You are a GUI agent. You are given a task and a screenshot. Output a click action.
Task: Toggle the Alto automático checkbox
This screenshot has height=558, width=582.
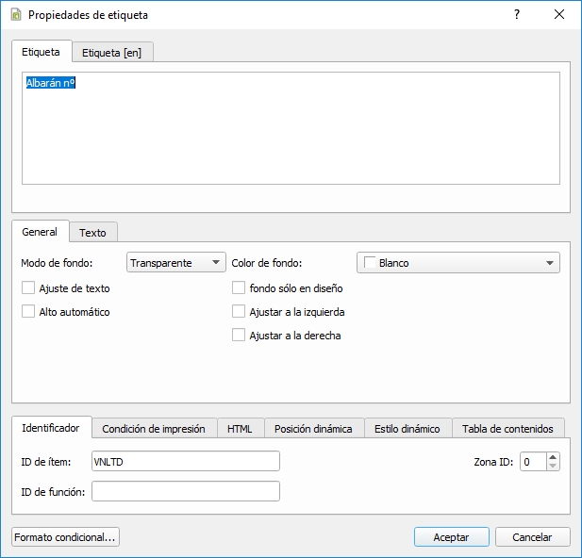click(x=28, y=312)
